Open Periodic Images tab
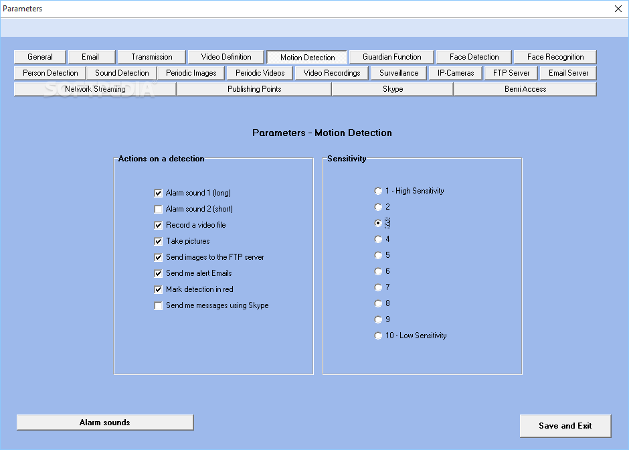This screenshot has width=629, height=450. tap(191, 73)
